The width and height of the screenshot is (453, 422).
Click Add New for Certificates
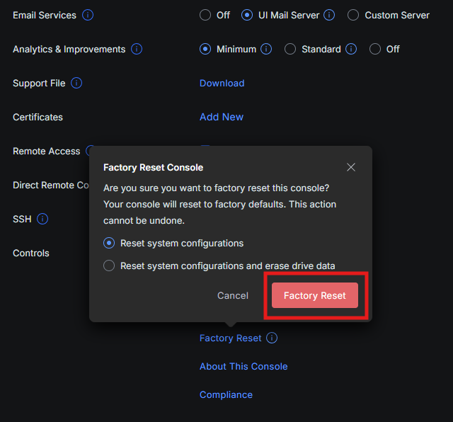[x=222, y=117]
